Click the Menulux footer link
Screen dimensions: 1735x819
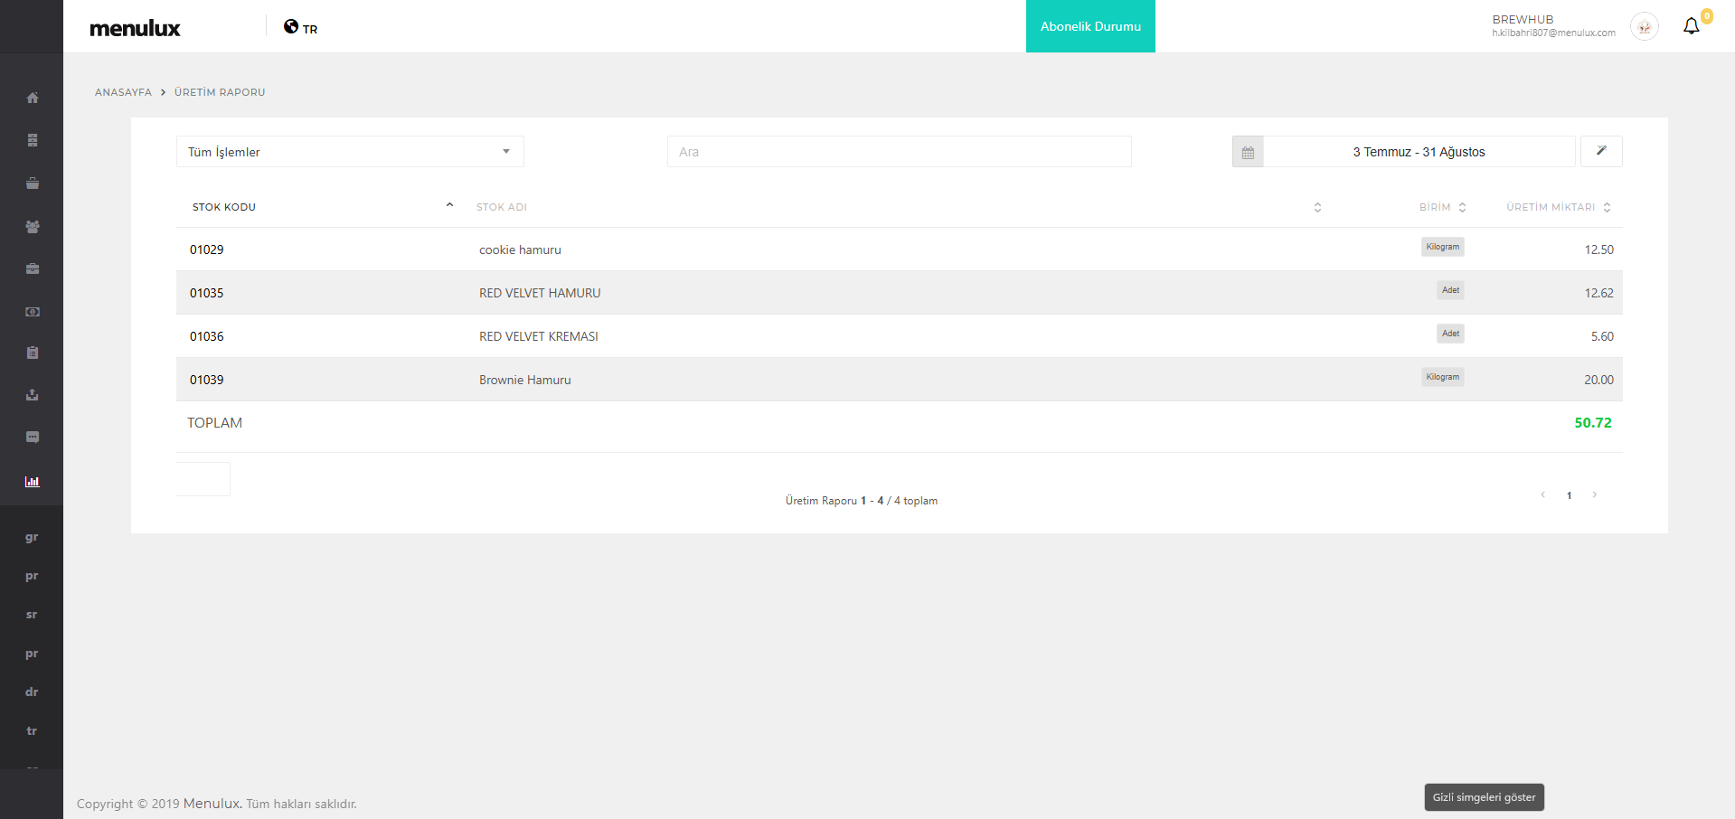coord(212,803)
